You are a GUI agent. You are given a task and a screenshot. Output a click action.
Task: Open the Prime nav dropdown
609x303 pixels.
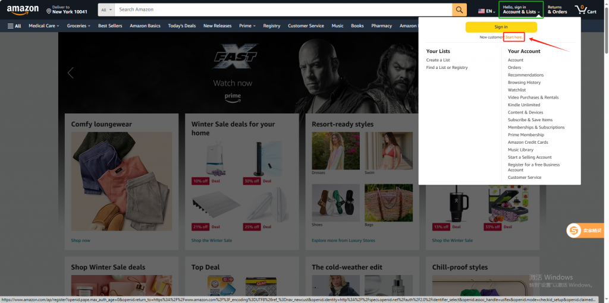(x=247, y=26)
